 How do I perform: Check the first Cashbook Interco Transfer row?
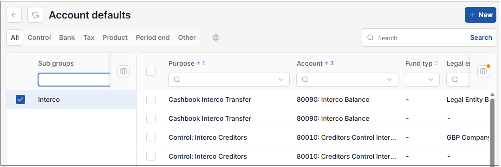click(151, 99)
